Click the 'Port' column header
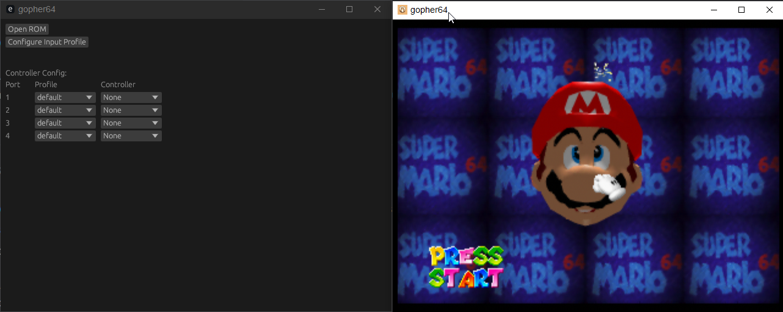The image size is (783, 312). pos(13,85)
